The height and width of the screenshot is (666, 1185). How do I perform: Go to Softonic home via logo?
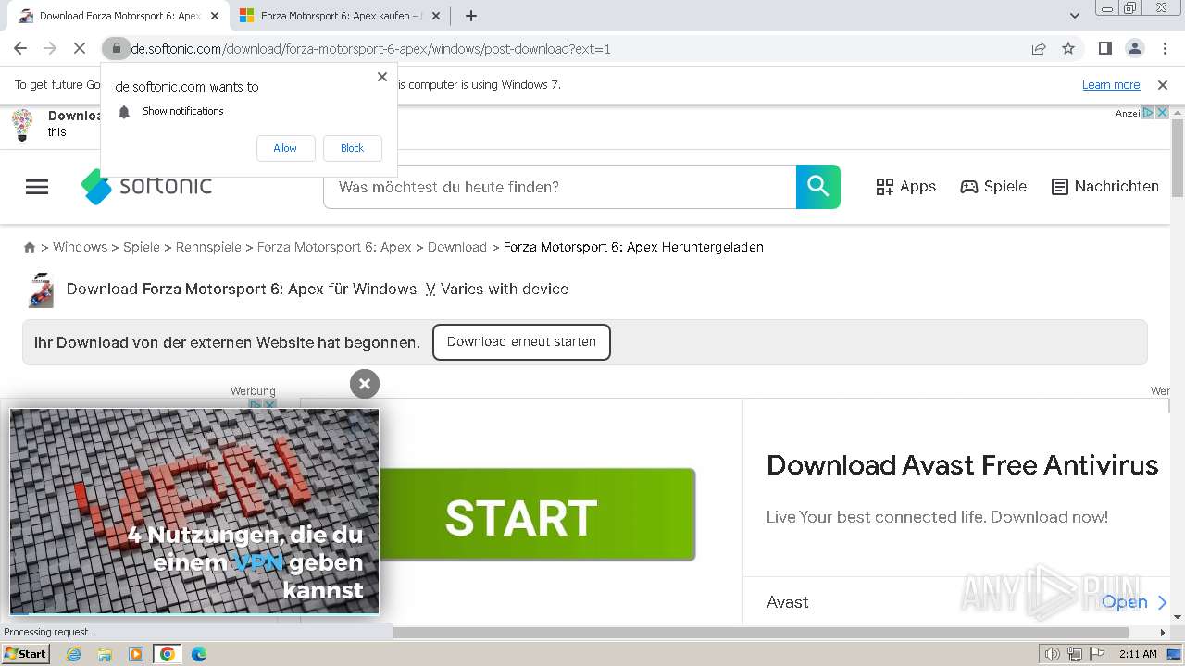(x=146, y=186)
